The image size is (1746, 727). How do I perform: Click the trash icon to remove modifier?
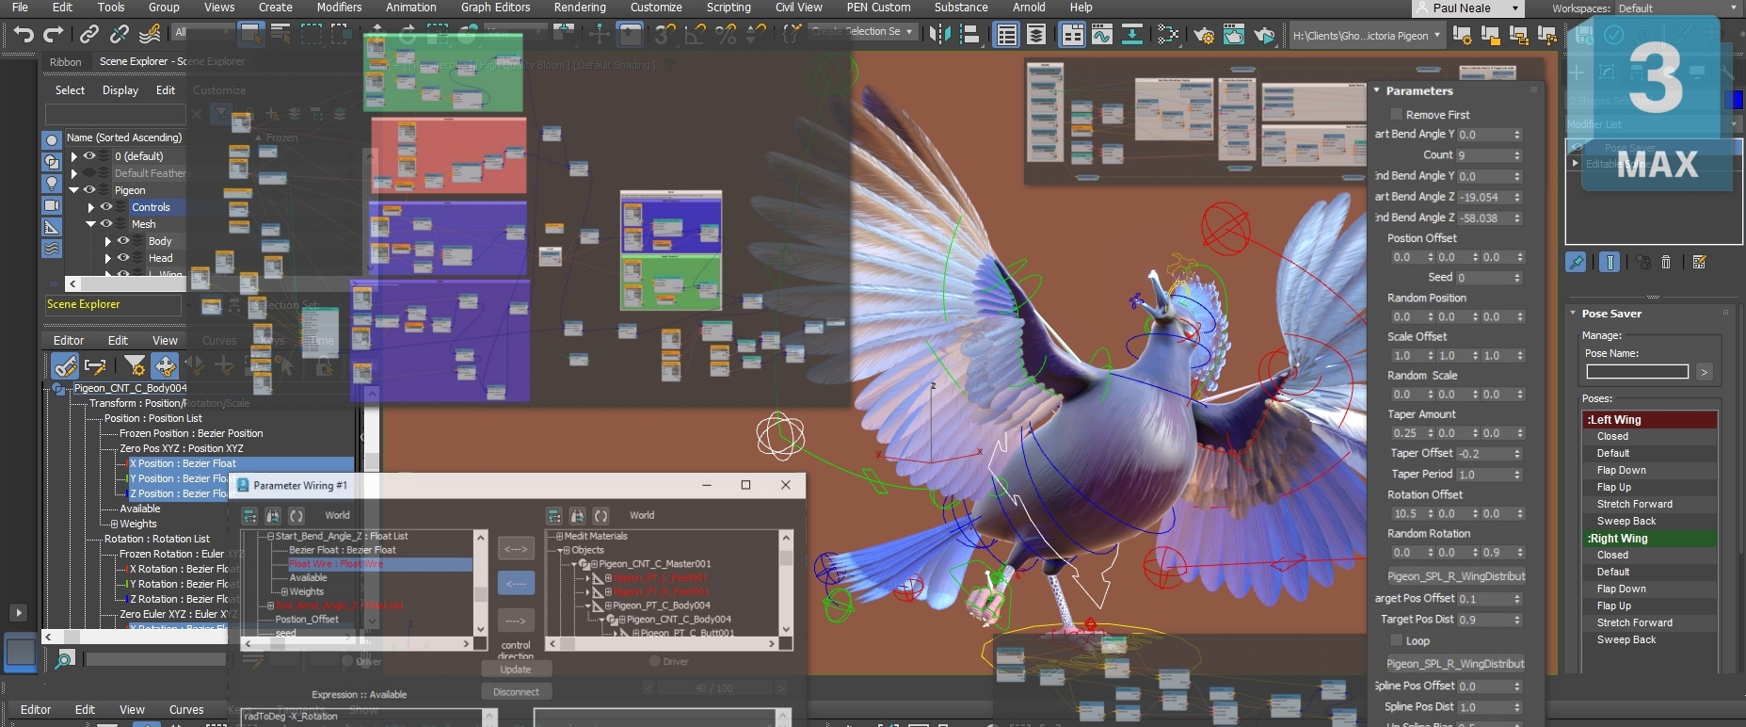[1666, 263]
